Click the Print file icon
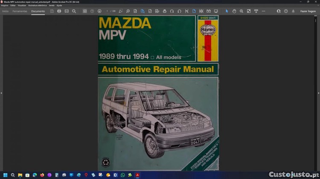 [x=59, y=11]
